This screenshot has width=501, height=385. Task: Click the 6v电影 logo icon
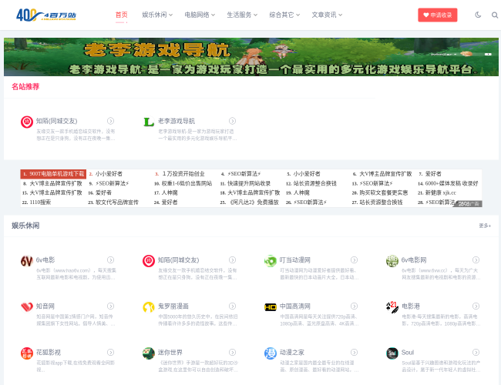(x=27, y=261)
